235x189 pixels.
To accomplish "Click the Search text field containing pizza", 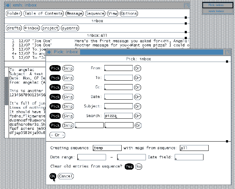I will (x=119, y=116).
